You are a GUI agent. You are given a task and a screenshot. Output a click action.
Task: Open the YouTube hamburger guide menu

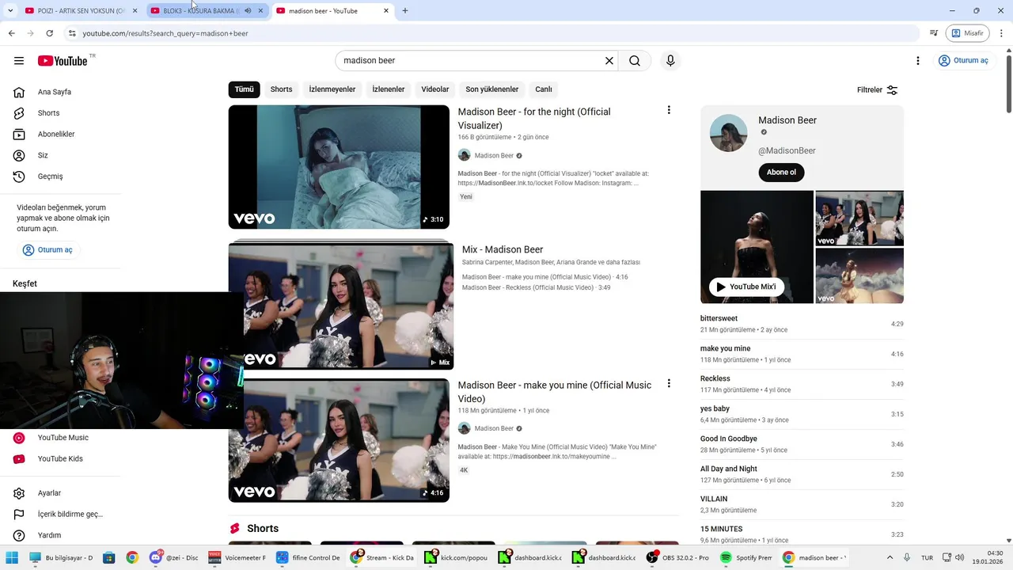coord(19,61)
